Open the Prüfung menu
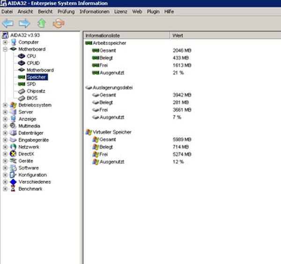The width and height of the screenshot is (281, 264). (x=66, y=12)
